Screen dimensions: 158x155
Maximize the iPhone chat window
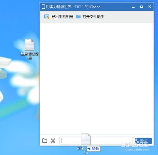coord(142,7)
